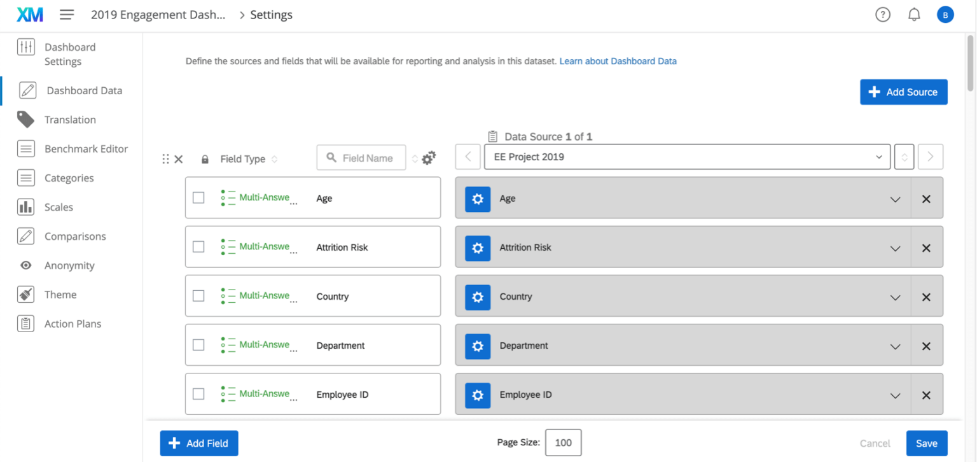
Task: Click the blue gear on the Age field mapping
Action: pos(477,199)
